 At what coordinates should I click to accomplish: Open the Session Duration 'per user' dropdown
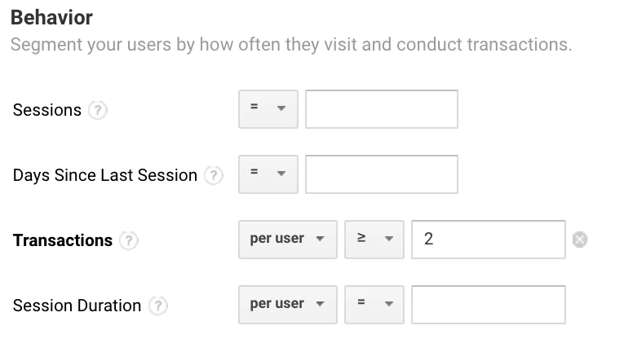click(x=287, y=305)
